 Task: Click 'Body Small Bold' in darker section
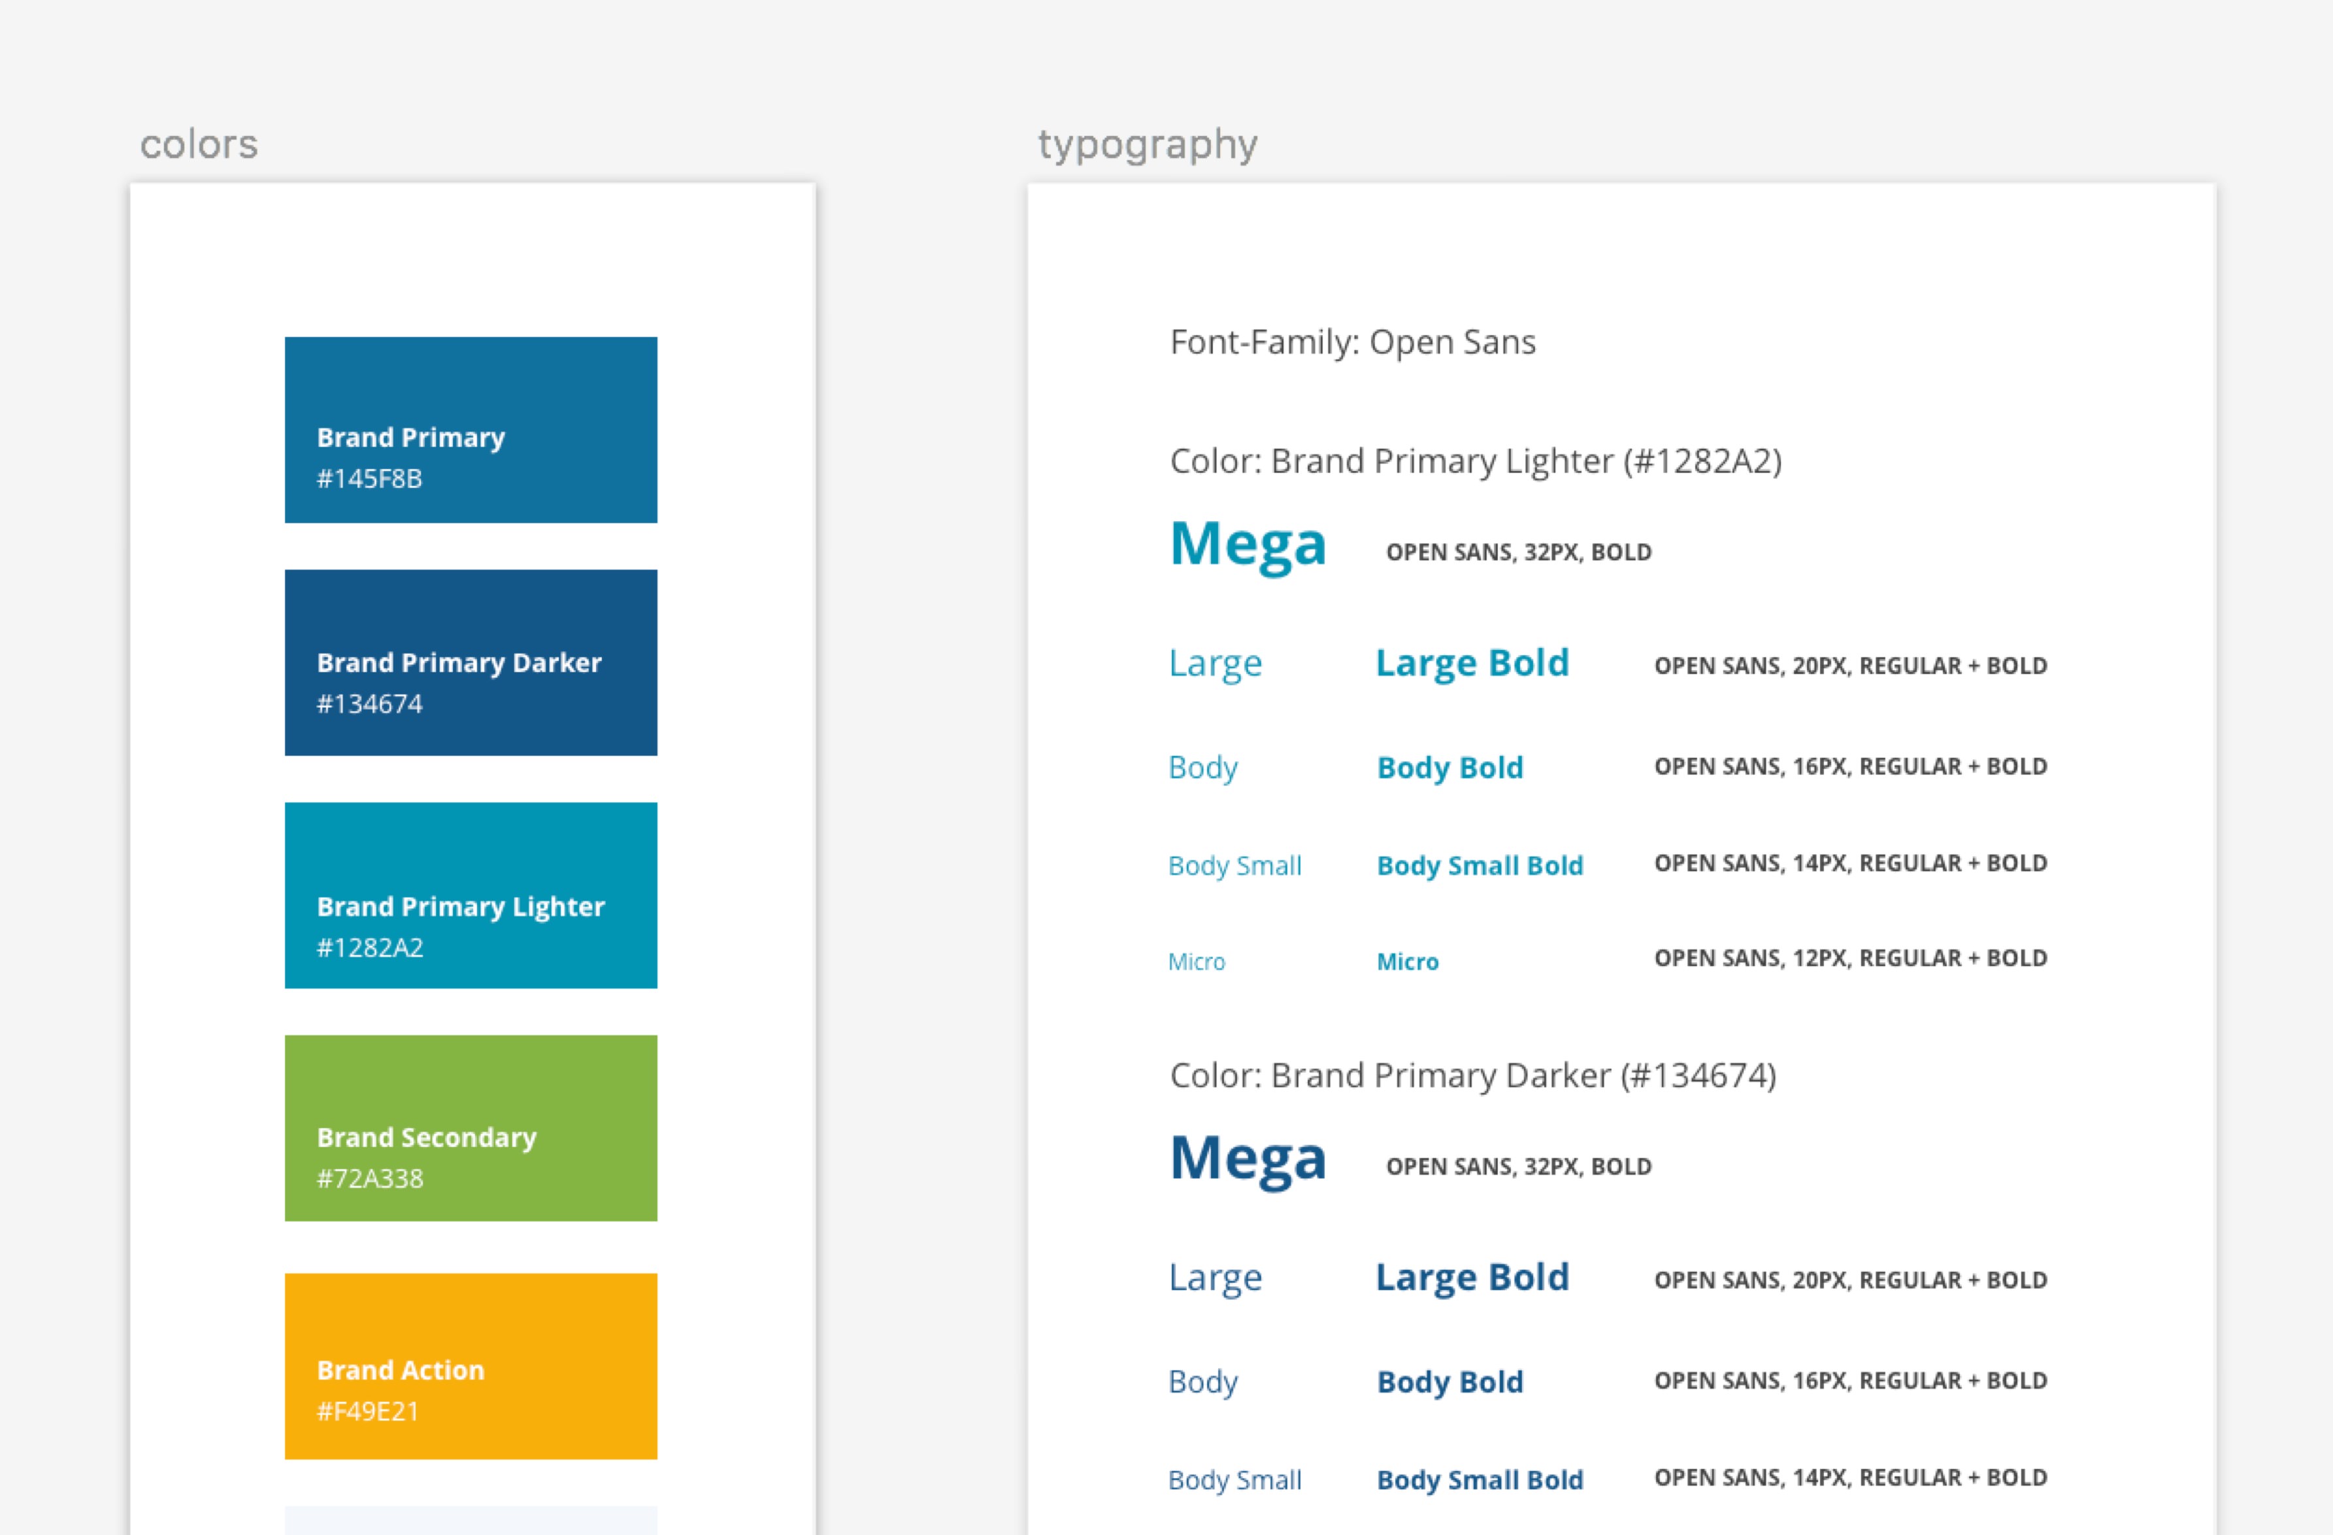[x=1480, y=1480]
